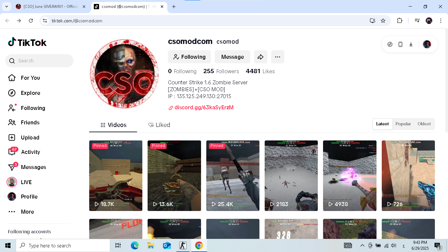The height and width of the screenshot is (252, 448).
Task: Open the three-dot more options button
Action: 277,57
